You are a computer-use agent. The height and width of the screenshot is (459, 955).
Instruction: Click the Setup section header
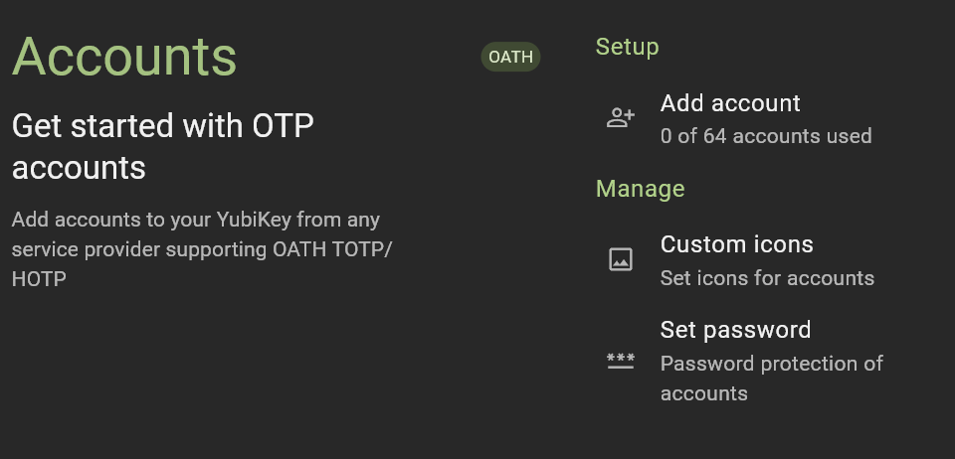627,47
